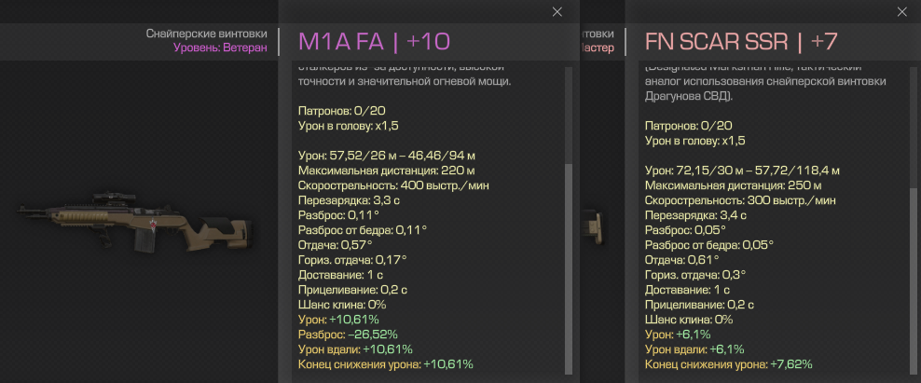Viewport: 921px width, 383px height.
Task: Click the M1A FA panel scrollbar
Action: point(568,268)
